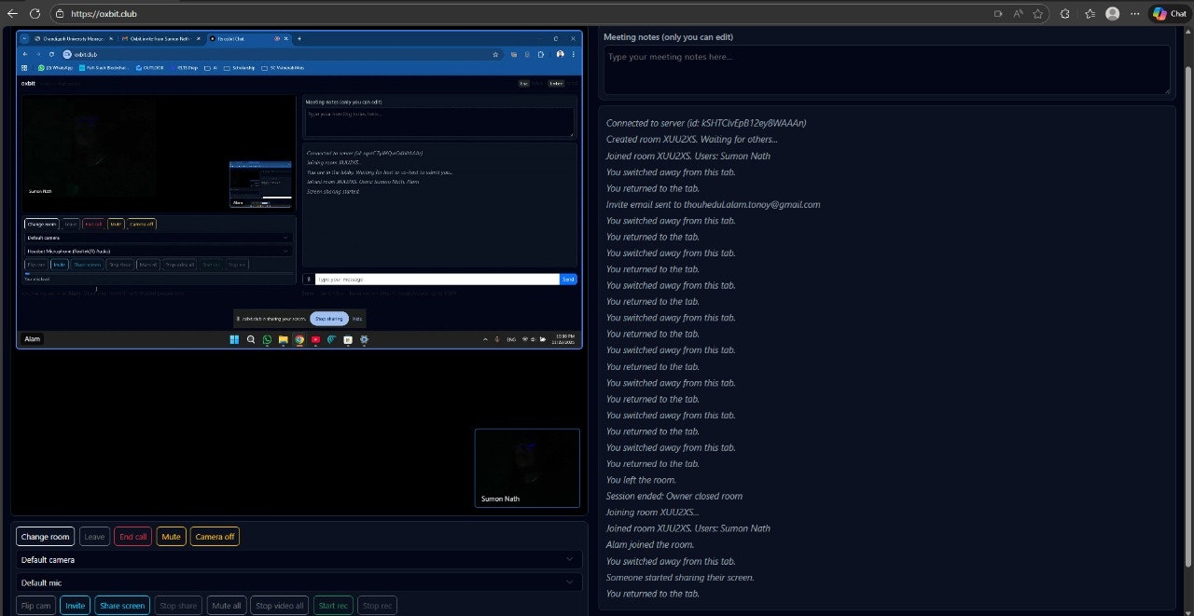Click the split screen icon in the Edge toolbar
This screenshot has height=616, width=1194.
(x=999, y=13)
